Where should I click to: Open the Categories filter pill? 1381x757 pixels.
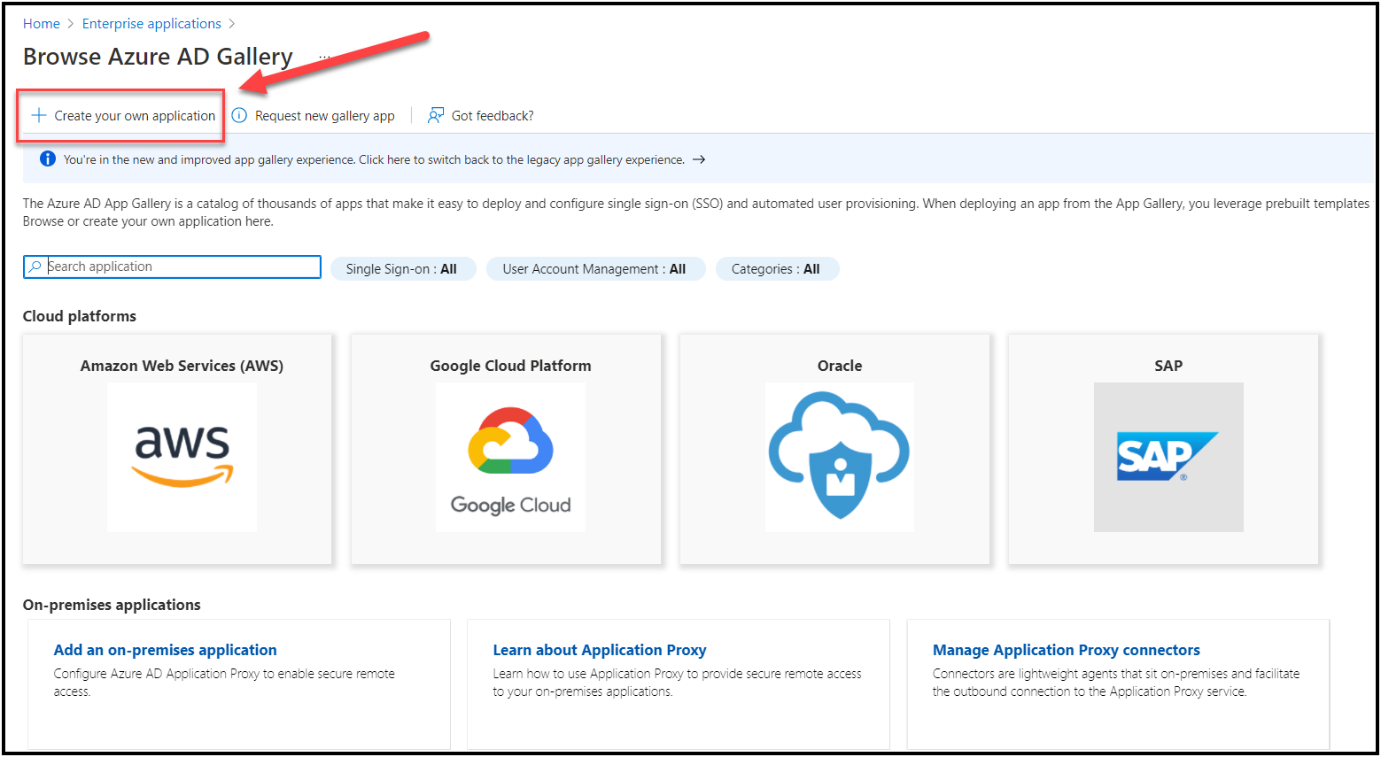click(x=776, y=269)
